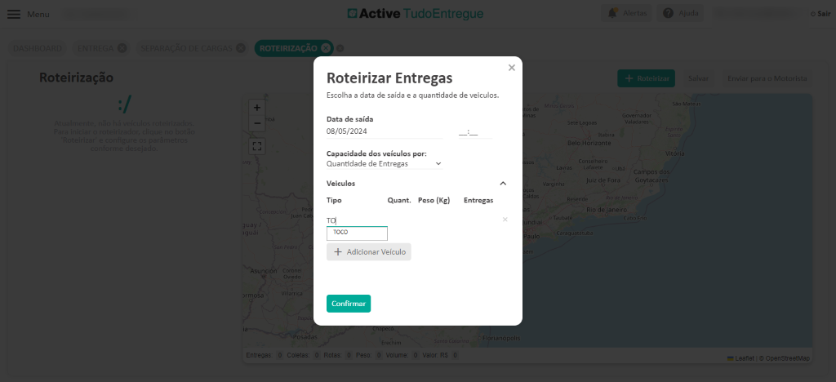
Task: Select the ROTEIRIZAÇÃO tab
Action: point(288,48)
